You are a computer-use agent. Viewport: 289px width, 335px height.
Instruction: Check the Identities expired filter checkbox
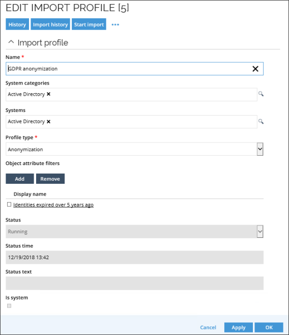(x=9, y=205)
